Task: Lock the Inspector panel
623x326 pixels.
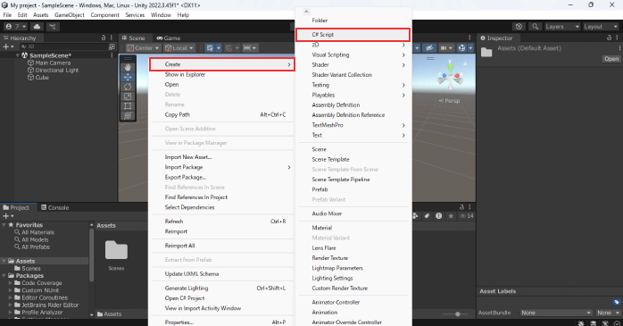Action: coord(609,38)
